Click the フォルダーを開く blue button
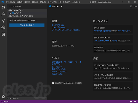Screen dimensions: 138x103 point(27,25)
